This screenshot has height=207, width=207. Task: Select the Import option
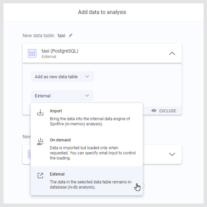click(56, 111)
